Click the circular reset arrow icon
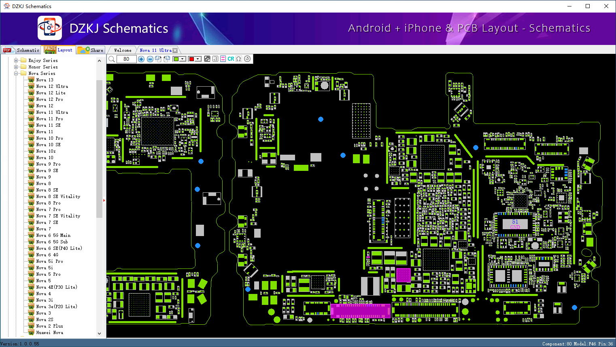The width and height of the screenshot is (616, 347). [x=247, y=59]
